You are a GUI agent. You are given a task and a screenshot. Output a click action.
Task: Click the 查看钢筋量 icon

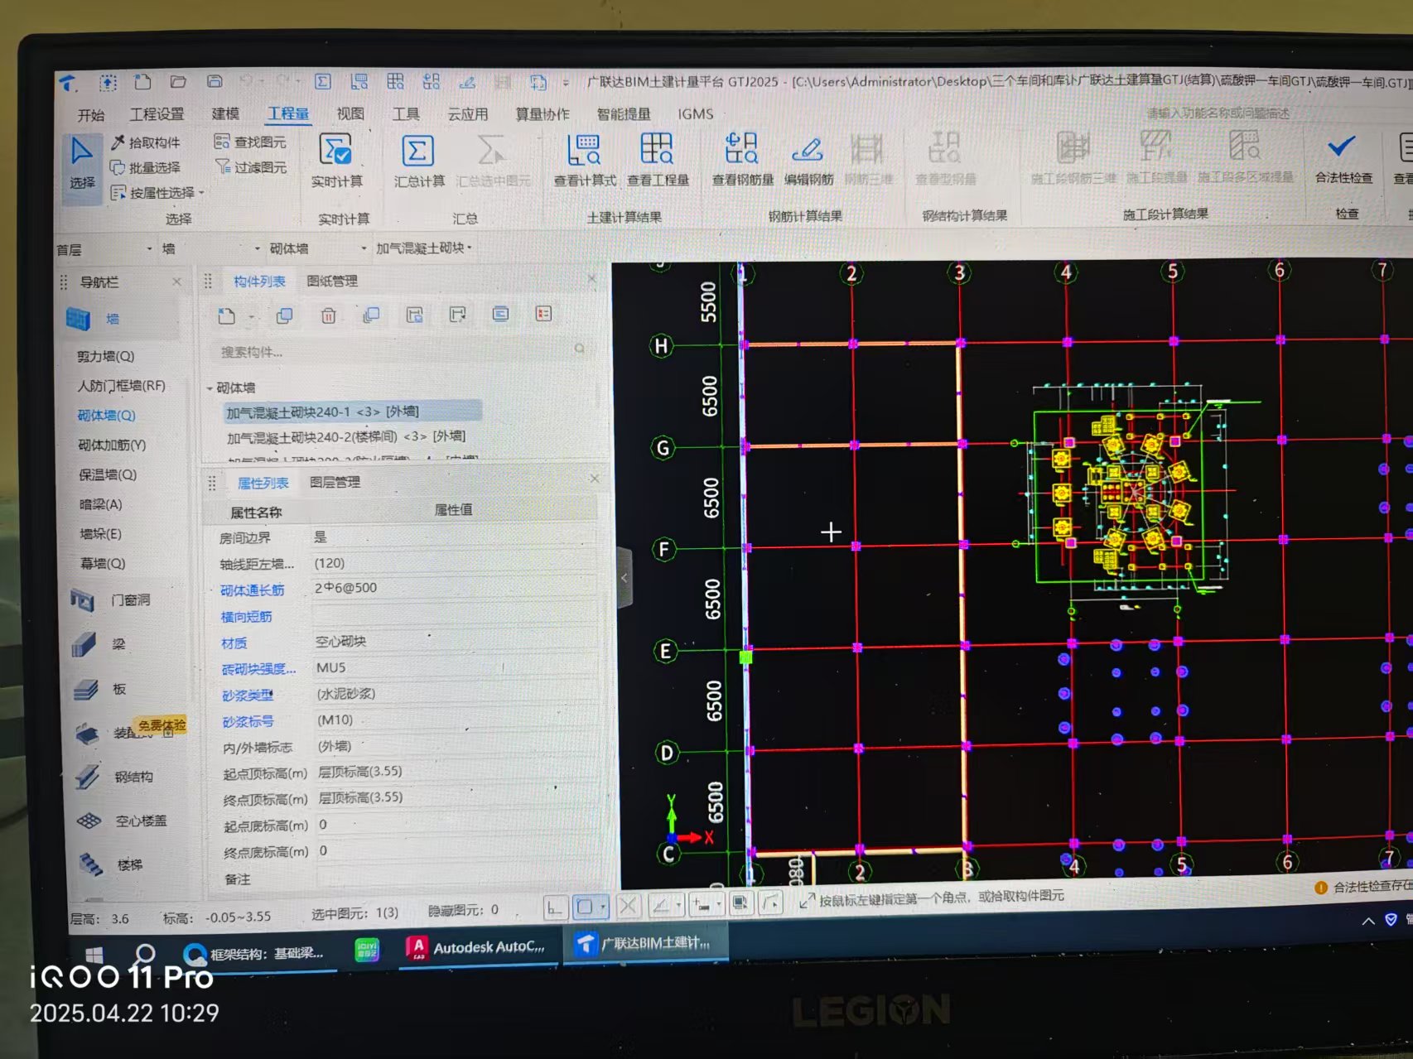741,148
